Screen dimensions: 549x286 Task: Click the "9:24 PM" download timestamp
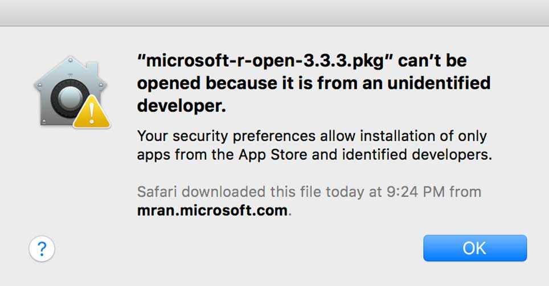click(x=416, y=192)
